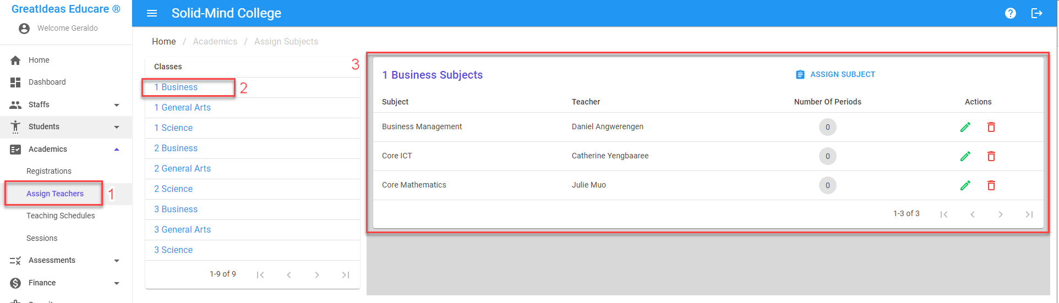Click the Students person icon

pos(15,127)
